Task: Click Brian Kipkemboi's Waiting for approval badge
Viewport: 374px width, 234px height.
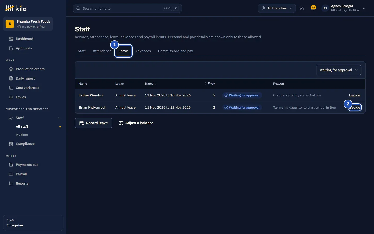Action: tap(242, 107)
